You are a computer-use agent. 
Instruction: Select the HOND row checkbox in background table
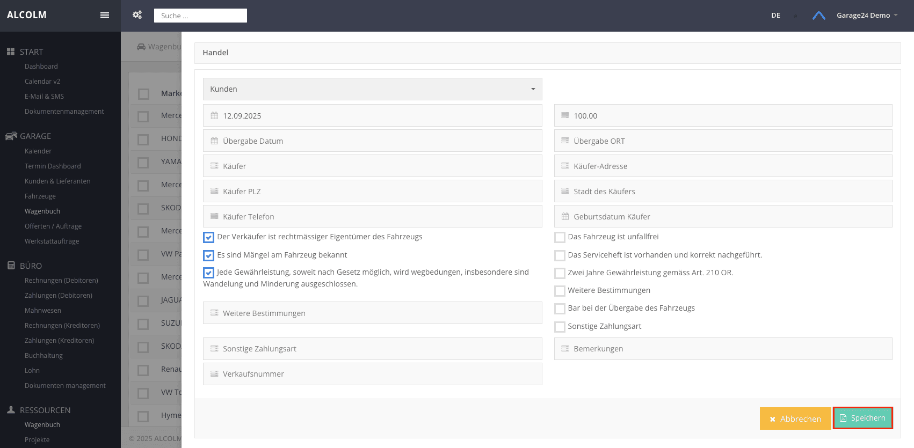pos(143,139)
